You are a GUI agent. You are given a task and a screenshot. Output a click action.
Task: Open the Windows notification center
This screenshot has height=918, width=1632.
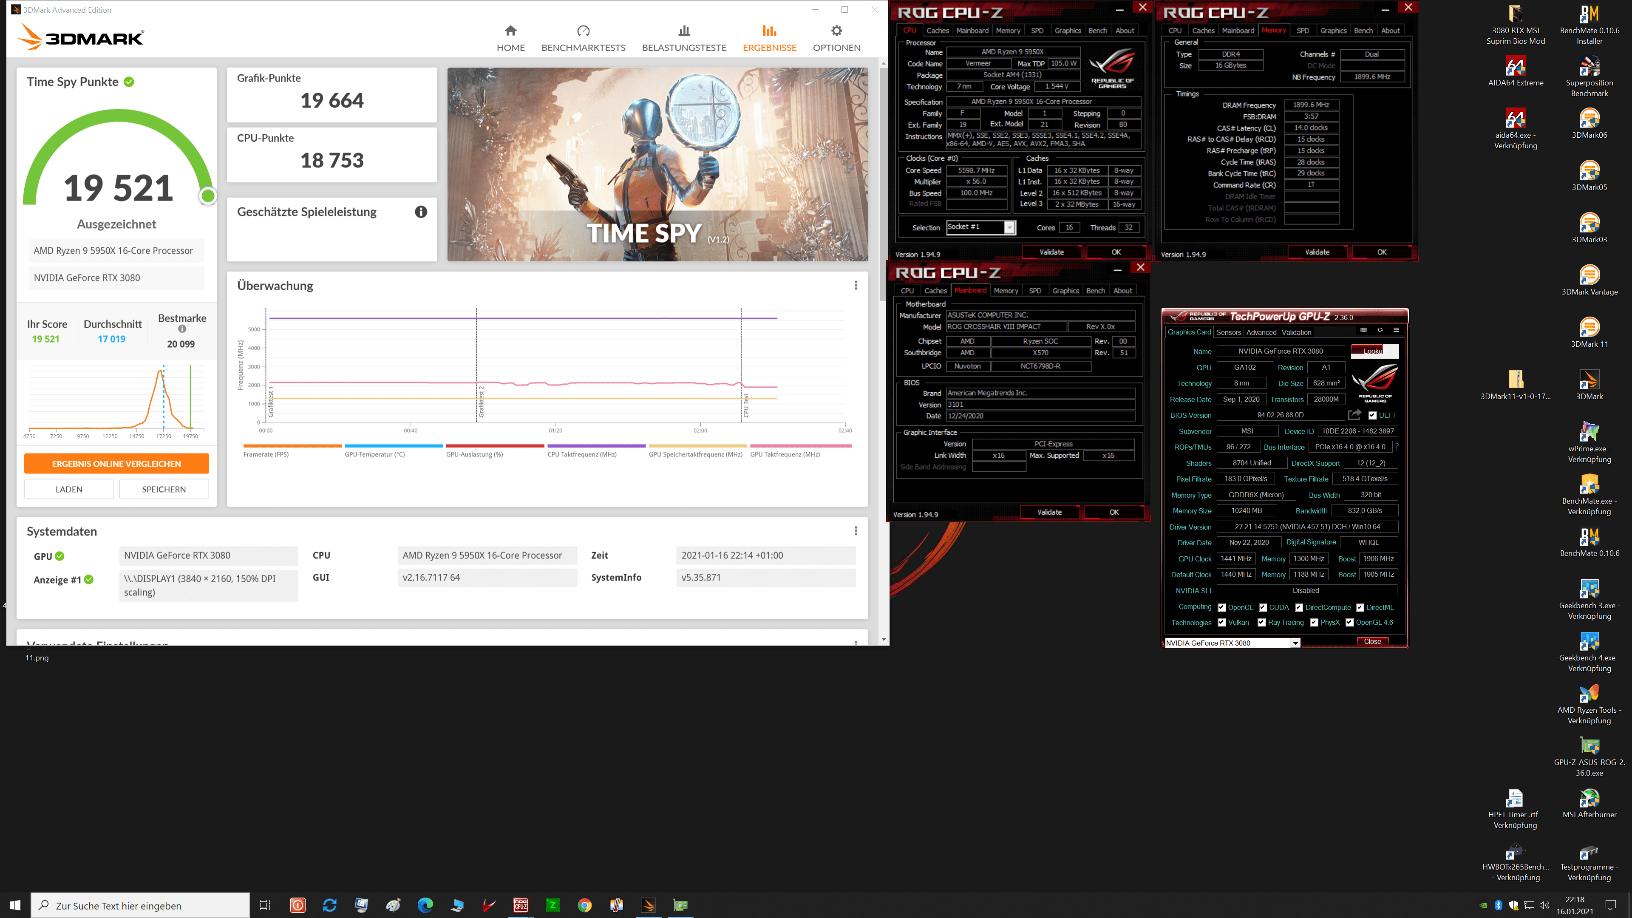click(1610, 905)
